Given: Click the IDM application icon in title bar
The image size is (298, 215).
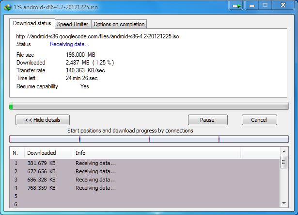Looking at the screenshot, I should 8,7.
